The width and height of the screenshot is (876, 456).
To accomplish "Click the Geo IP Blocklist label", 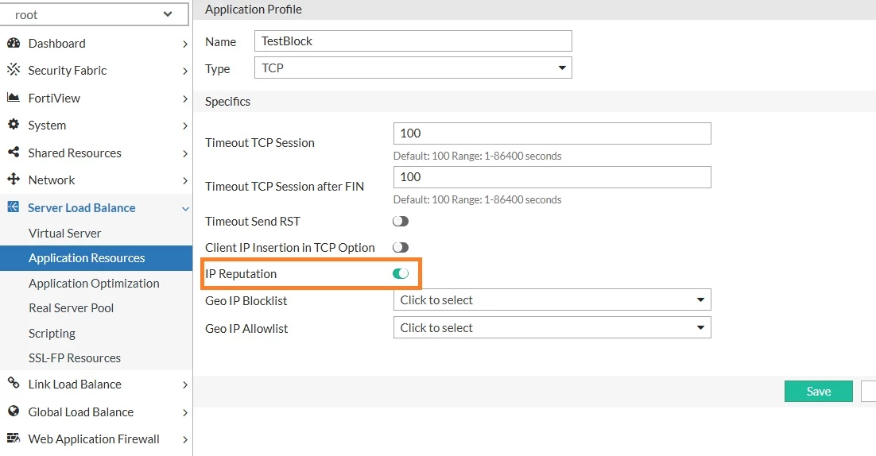I will [246, 301].
